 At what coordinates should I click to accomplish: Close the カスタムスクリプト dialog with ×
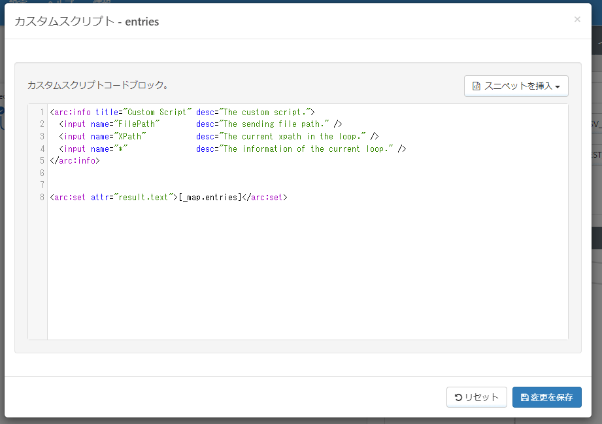[577, 20]
